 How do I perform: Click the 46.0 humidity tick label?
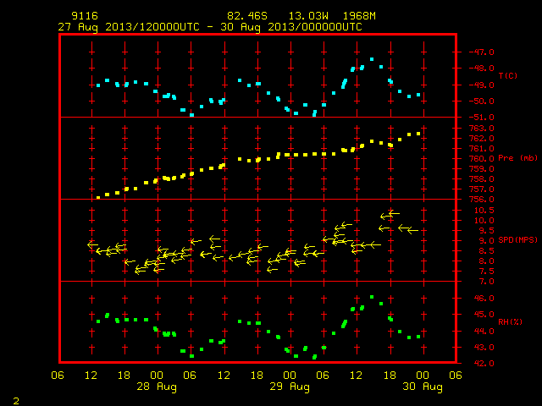tap(484, 298)
